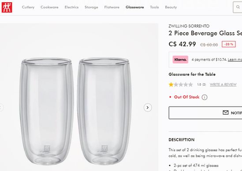Open the Electrics menu

point(71,7)
